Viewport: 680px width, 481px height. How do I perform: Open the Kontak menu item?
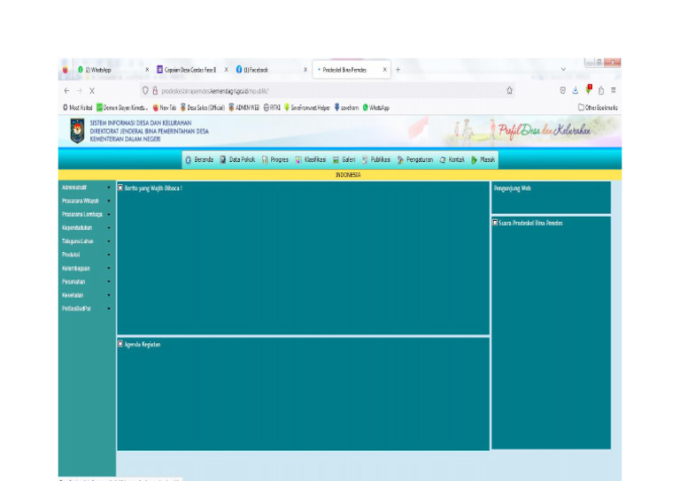click(x=452, y=160)
